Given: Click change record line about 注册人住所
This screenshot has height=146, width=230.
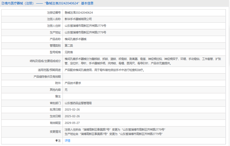Looking at the screenshot, I should [115, 130].
